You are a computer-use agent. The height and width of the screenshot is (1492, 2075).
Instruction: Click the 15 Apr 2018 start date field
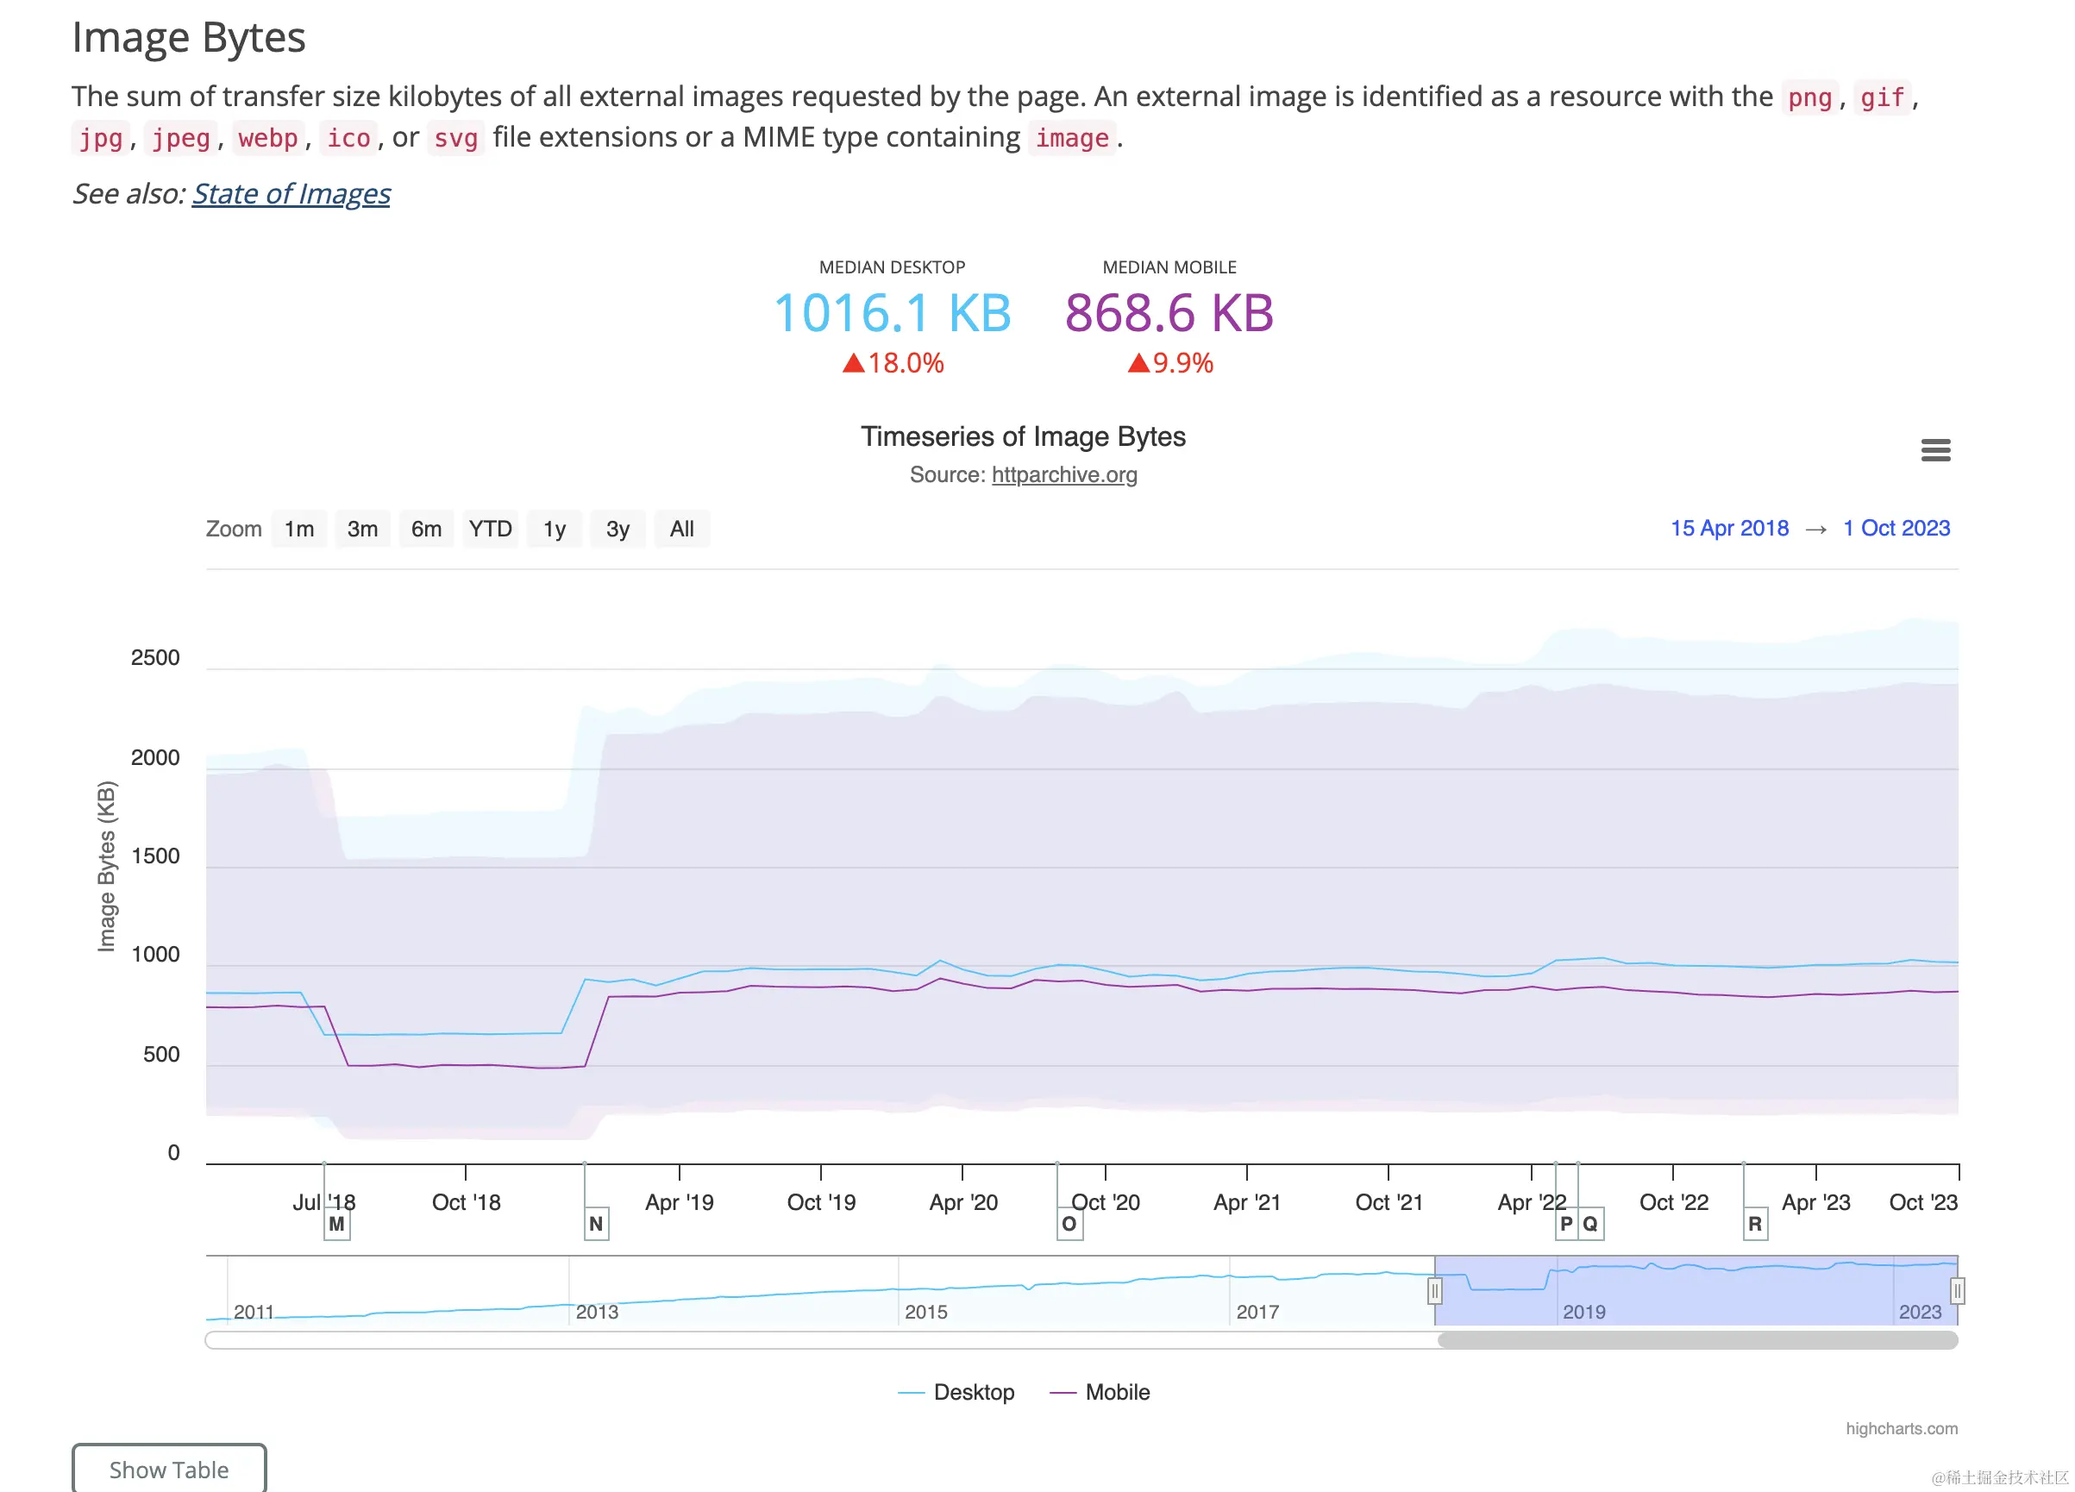coord(1729,528)
